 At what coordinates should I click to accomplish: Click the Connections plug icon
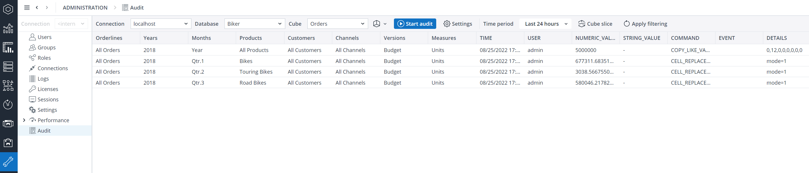[x=32, y=68]
